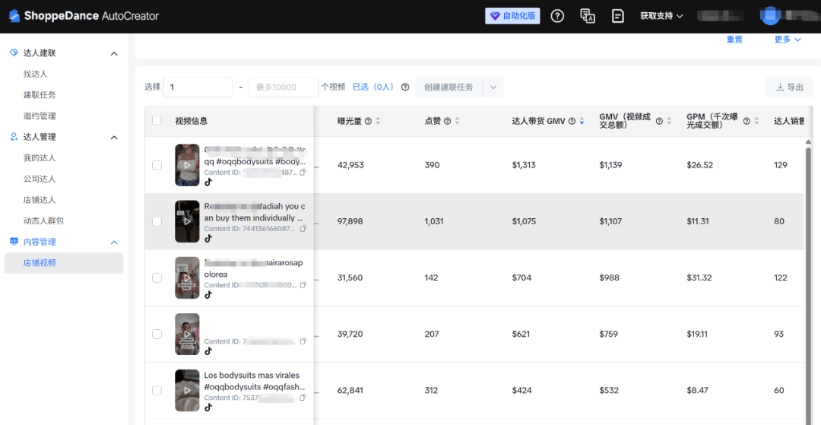Click the 创建建联任务 button

(x=449, y=87)
